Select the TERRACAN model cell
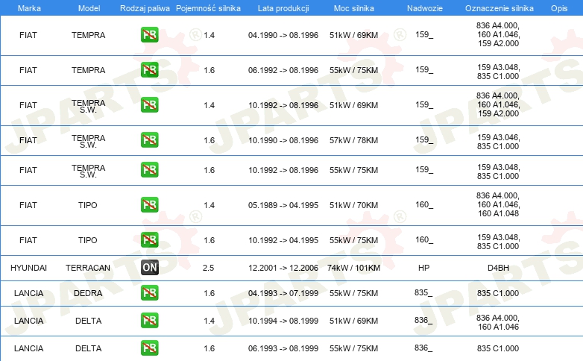The image size is (583, 361). [x=88, y=268]
